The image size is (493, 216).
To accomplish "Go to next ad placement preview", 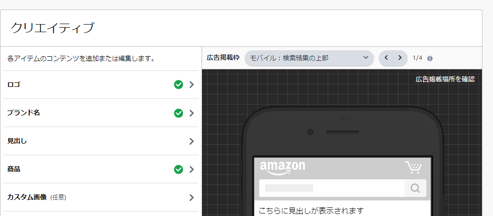I will tap(400, 58).
